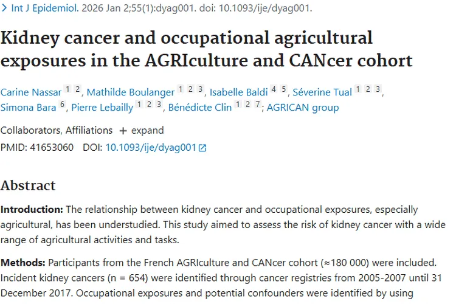Select author Simona Bara

[x=27, y=108]
